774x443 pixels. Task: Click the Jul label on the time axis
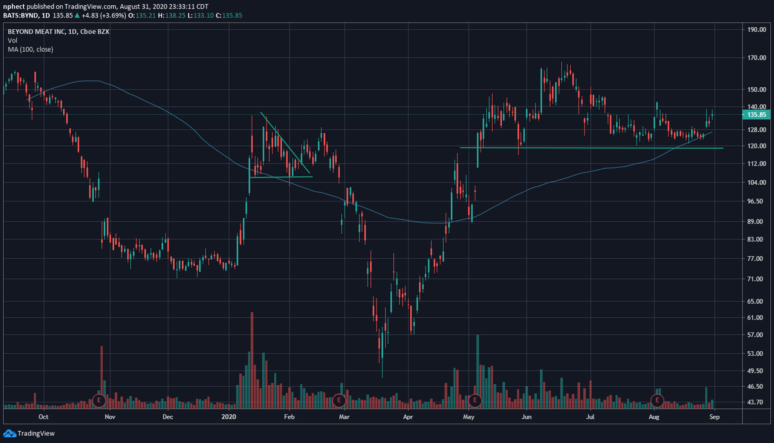pyautogui.click(x=590, y=417)
